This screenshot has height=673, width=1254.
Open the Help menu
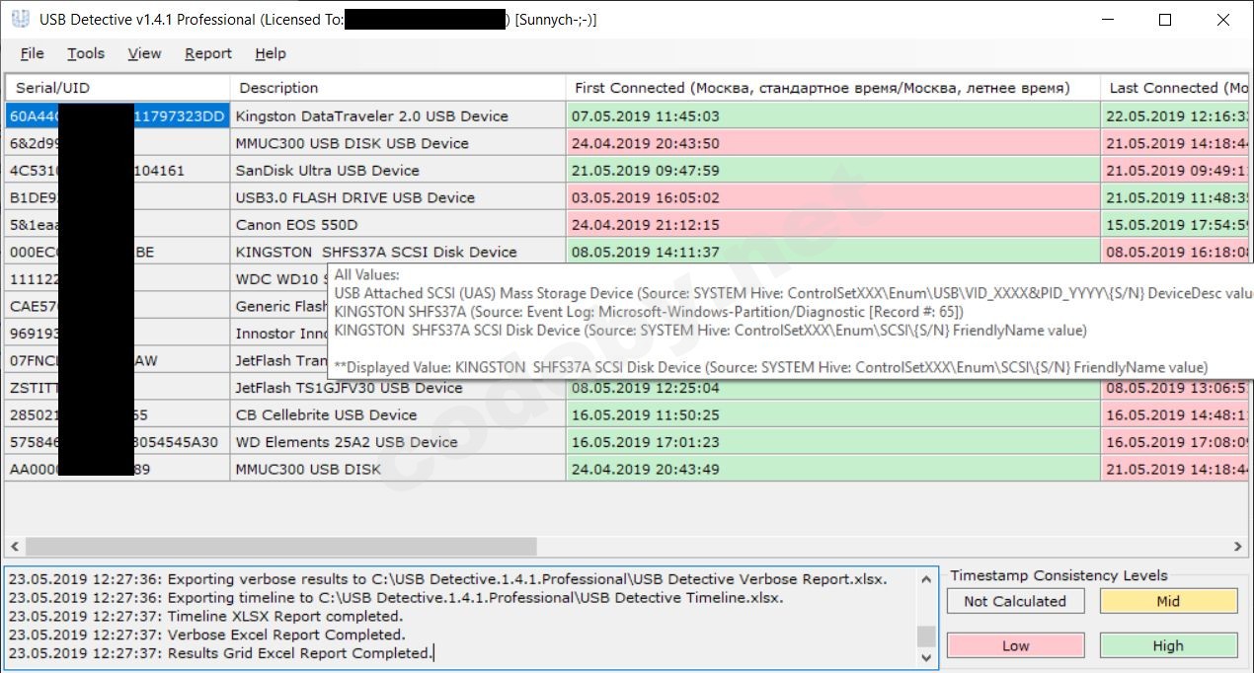click(x=270, y=53)
